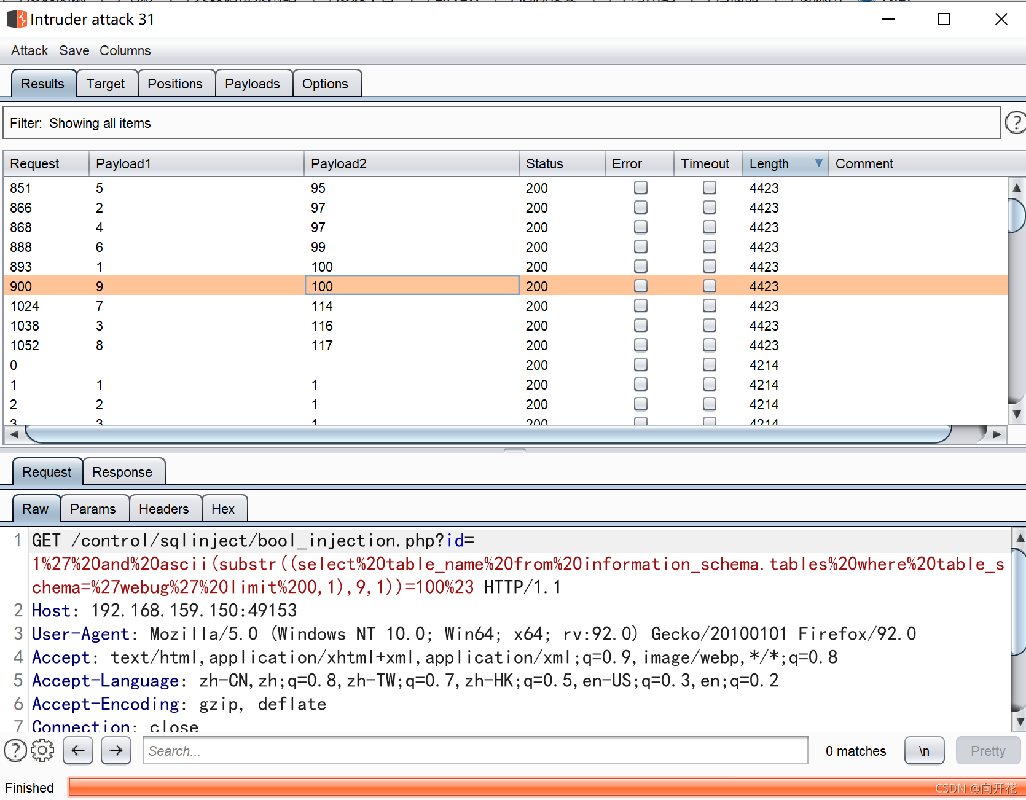
Task: Open the editor settings gear icon
Action: pyautogui.click(x=42, y=750)
